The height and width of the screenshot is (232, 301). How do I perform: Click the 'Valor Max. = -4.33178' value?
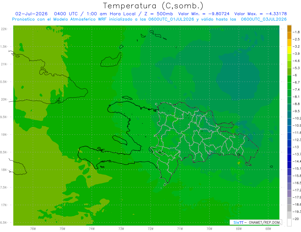pos(260,14)
